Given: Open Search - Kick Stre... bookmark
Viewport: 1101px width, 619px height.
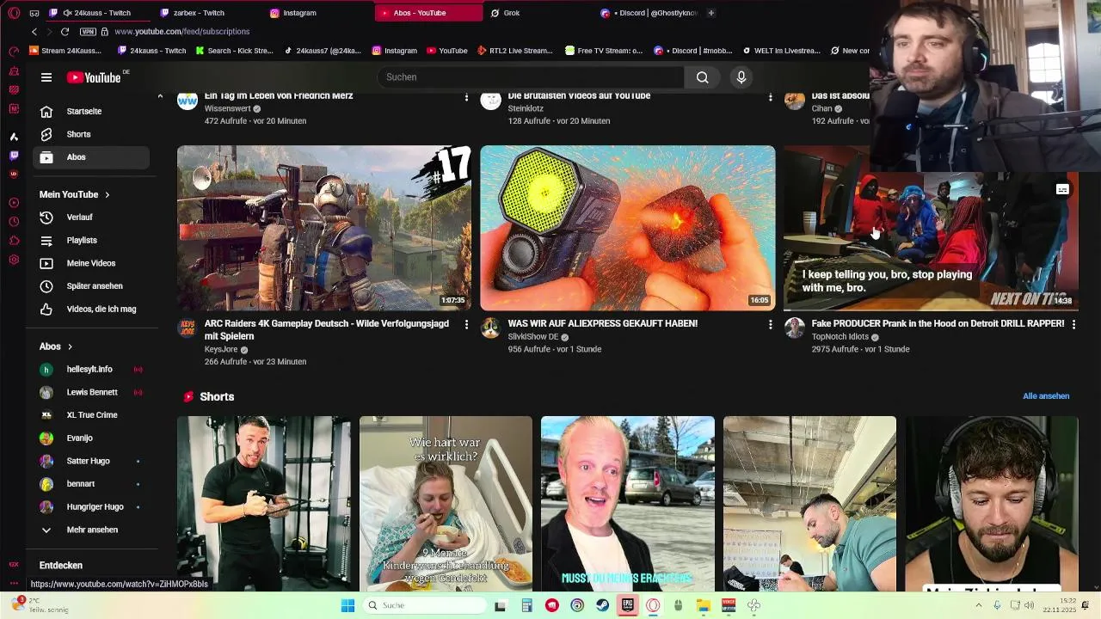Looking at the screenshot, I should (x=234, y=51).
